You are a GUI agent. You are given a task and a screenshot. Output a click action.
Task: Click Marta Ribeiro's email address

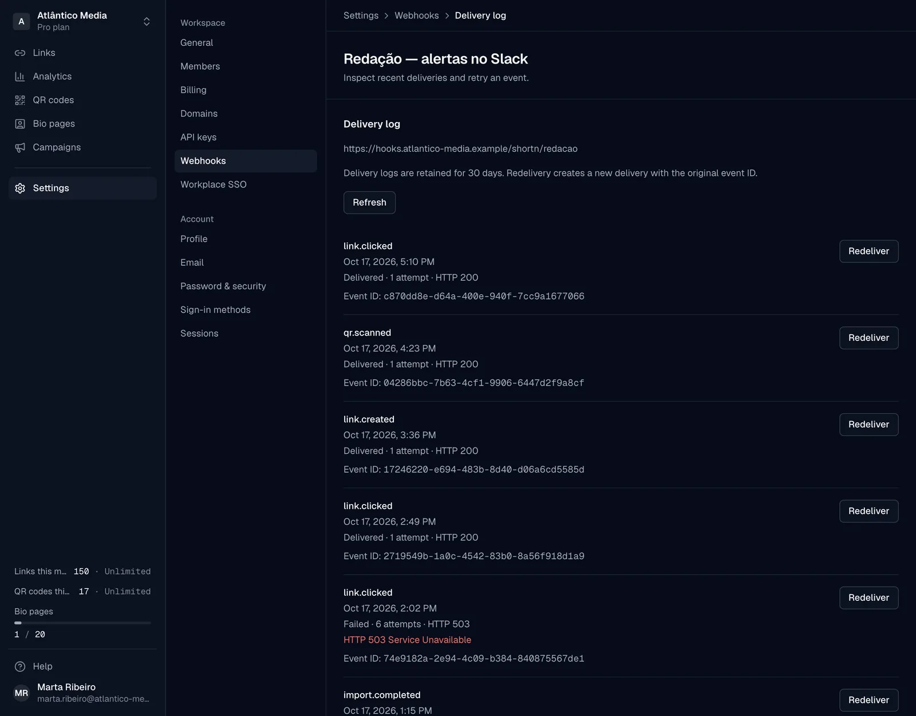point(93,699)
